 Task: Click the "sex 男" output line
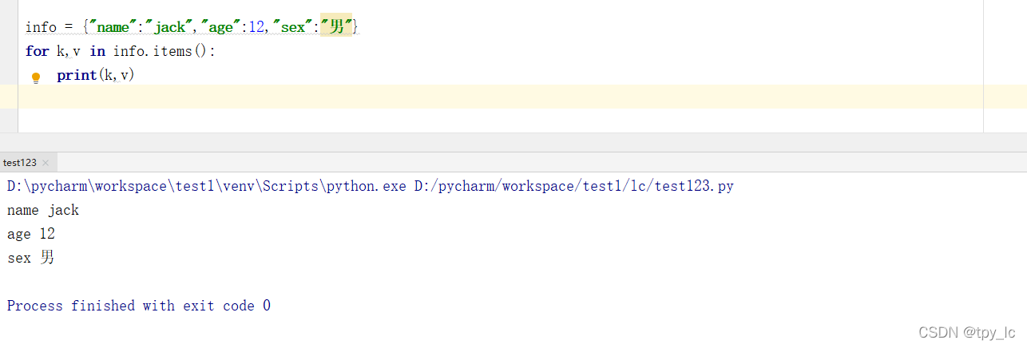(31, 258)
